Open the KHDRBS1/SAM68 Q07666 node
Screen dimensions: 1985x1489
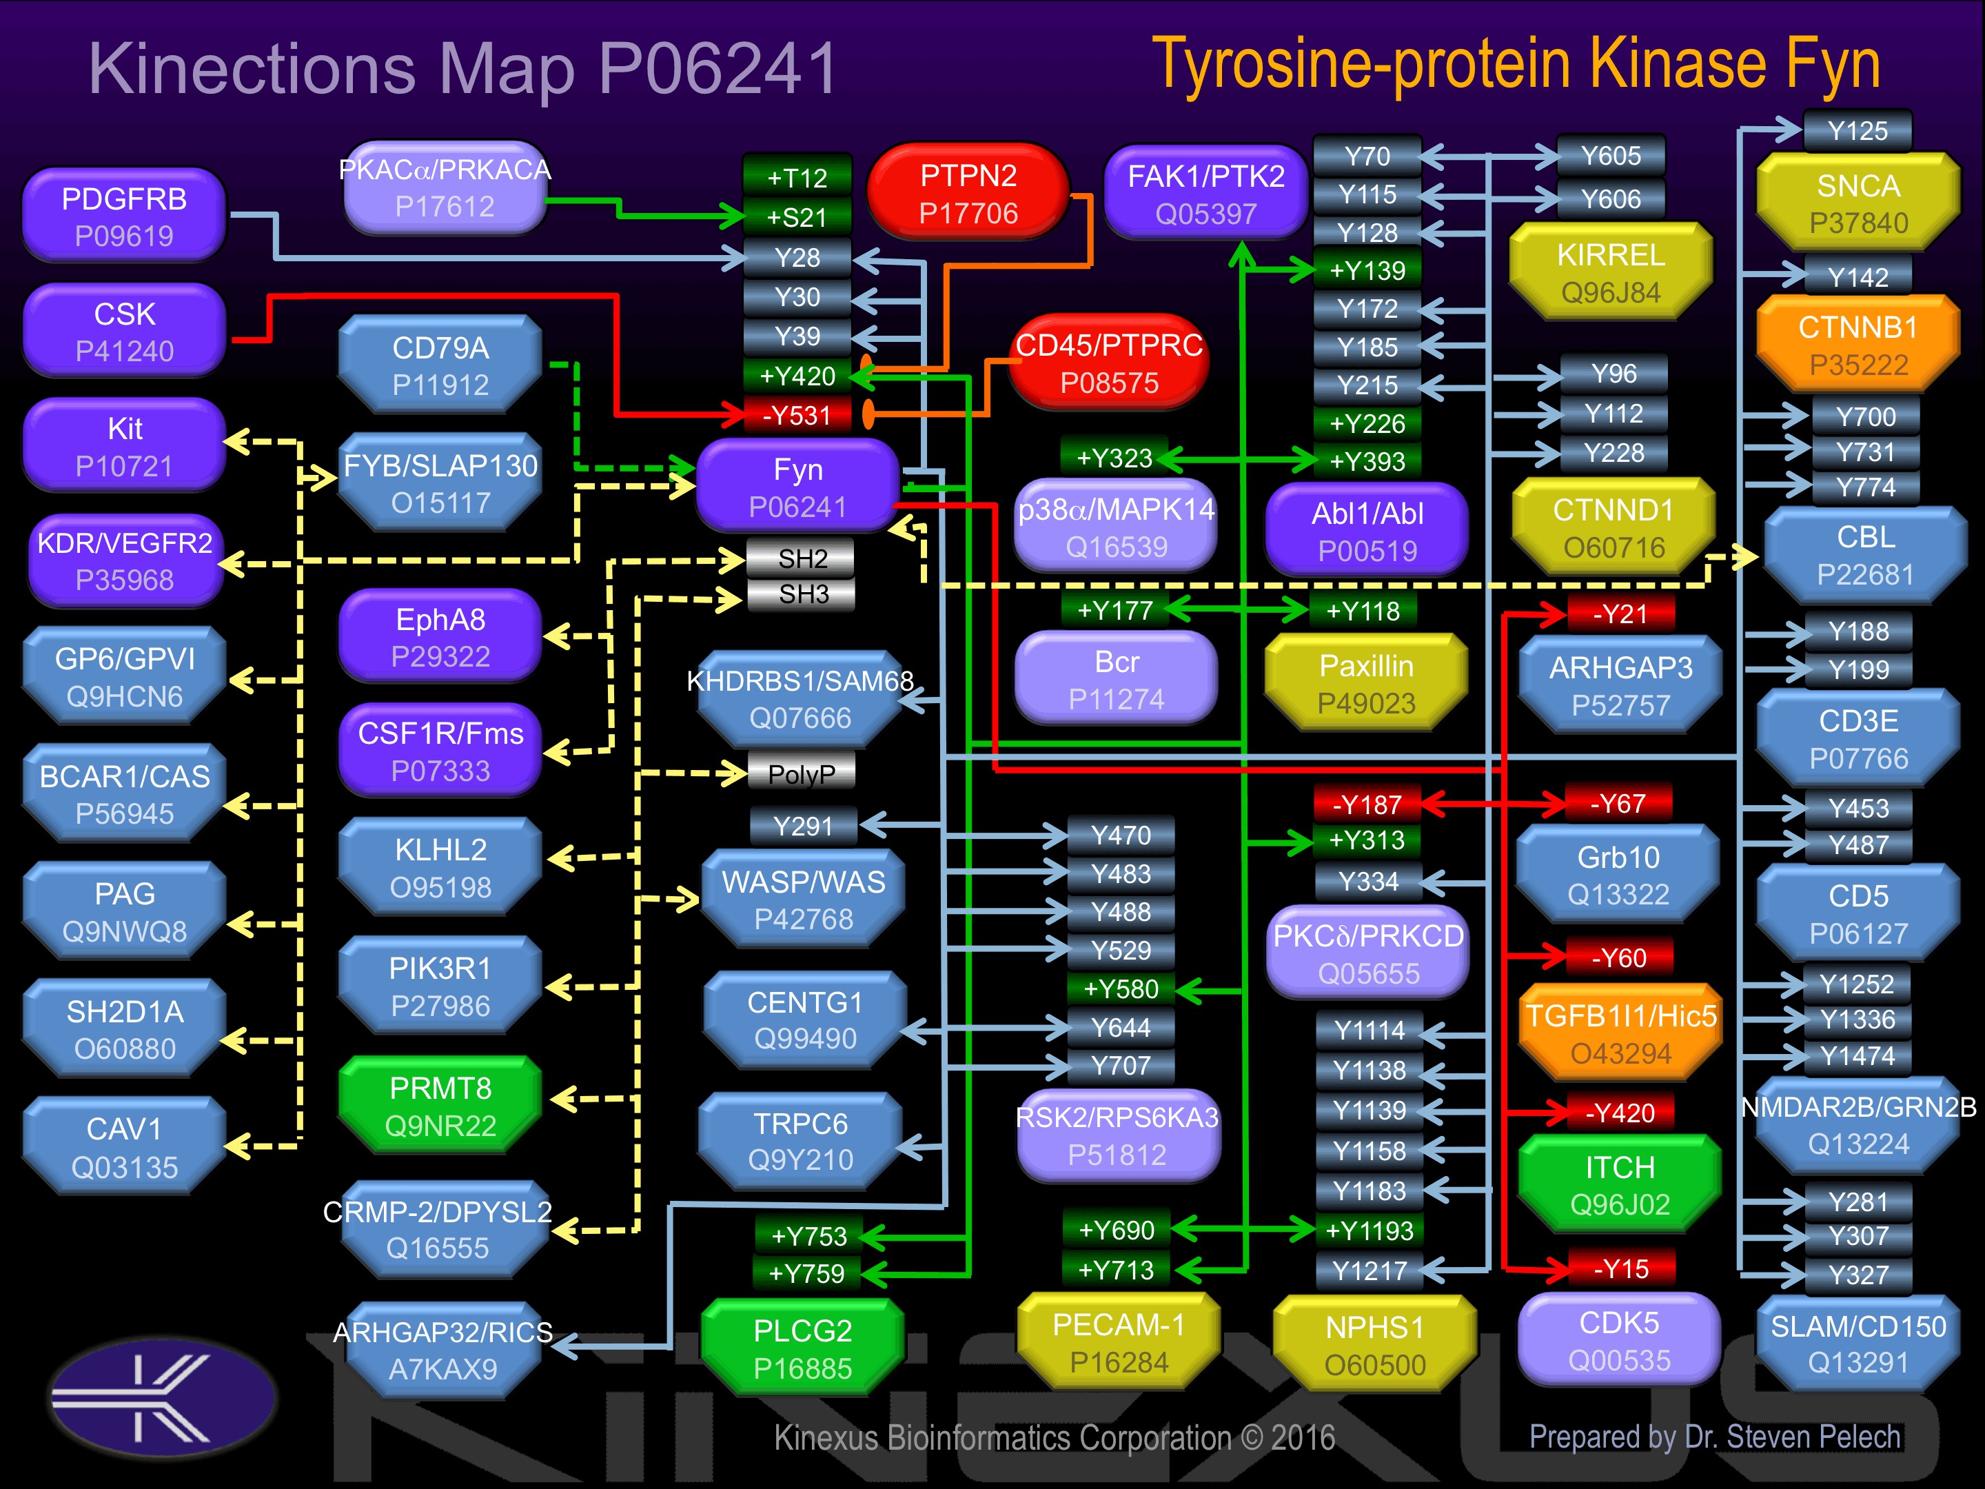pyautogui.click(x=800, y=699)
